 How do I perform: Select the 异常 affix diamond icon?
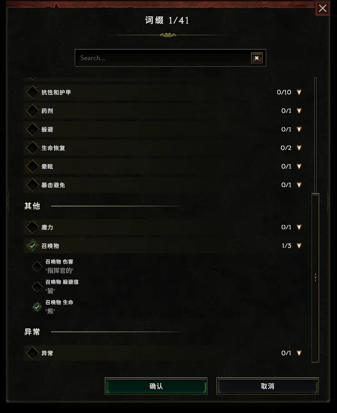tap(32, 353)
